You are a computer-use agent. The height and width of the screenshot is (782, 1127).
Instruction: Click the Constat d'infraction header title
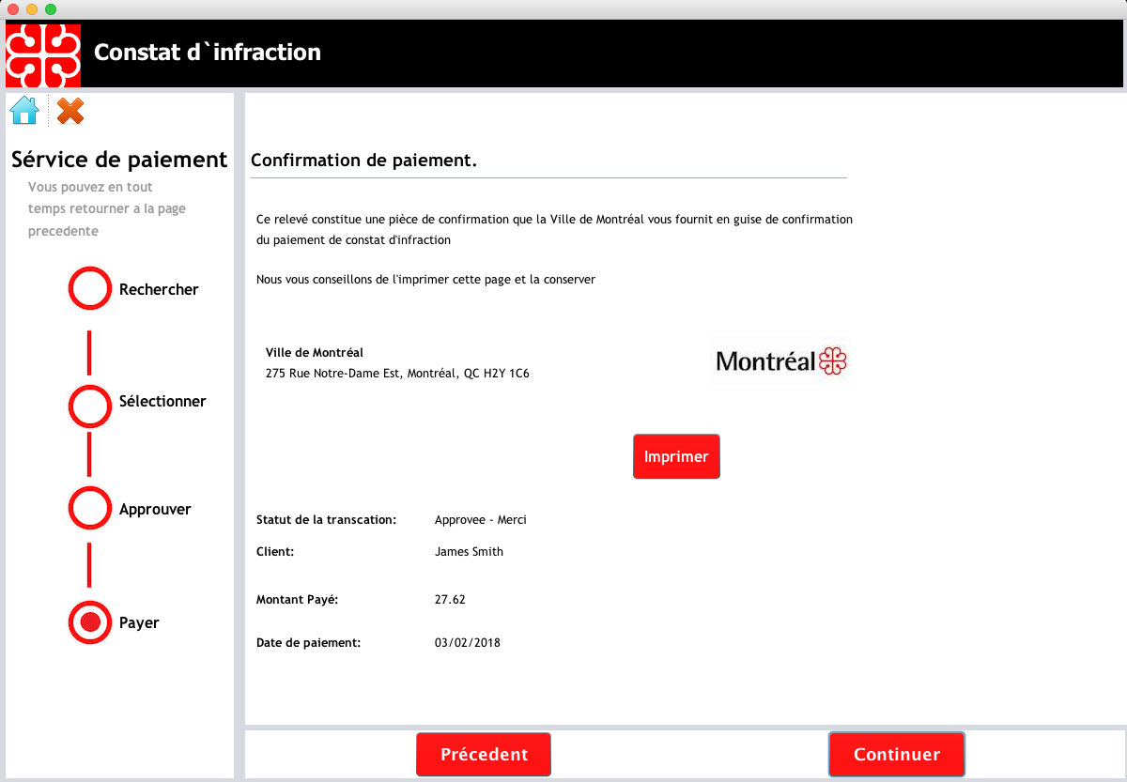click(208, 53)
